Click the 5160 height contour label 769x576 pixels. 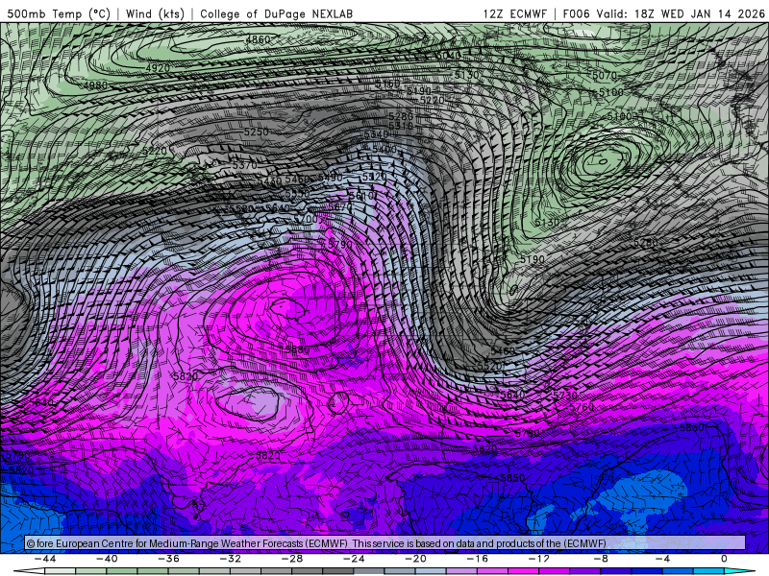point(387,84)
